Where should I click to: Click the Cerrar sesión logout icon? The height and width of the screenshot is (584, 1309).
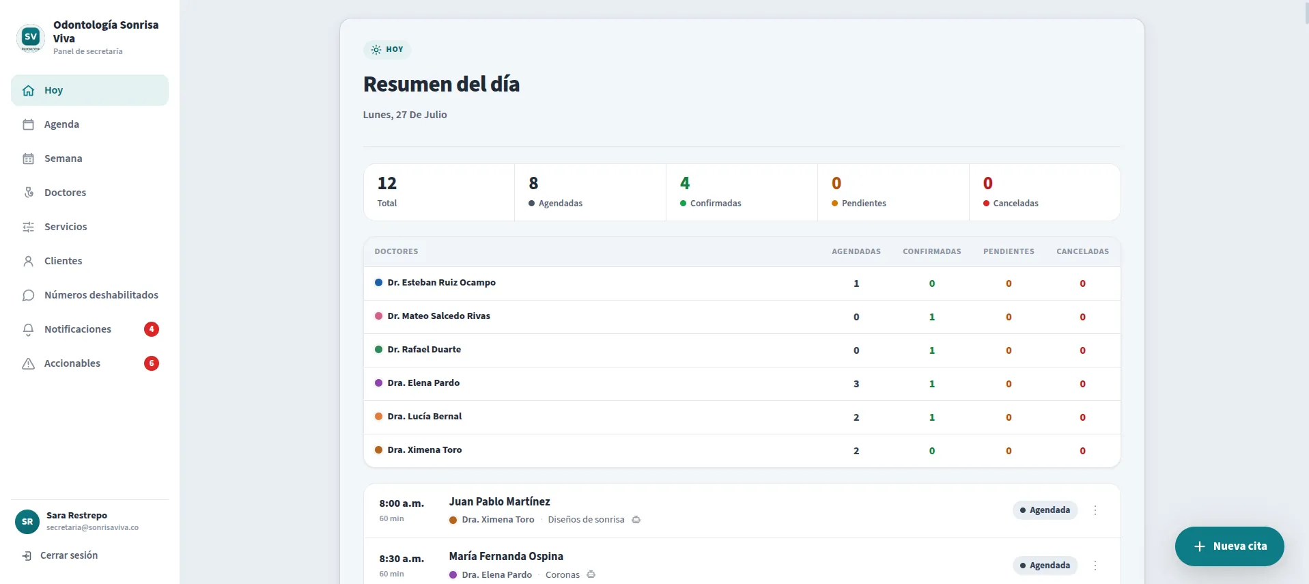(x=27, y=556)
